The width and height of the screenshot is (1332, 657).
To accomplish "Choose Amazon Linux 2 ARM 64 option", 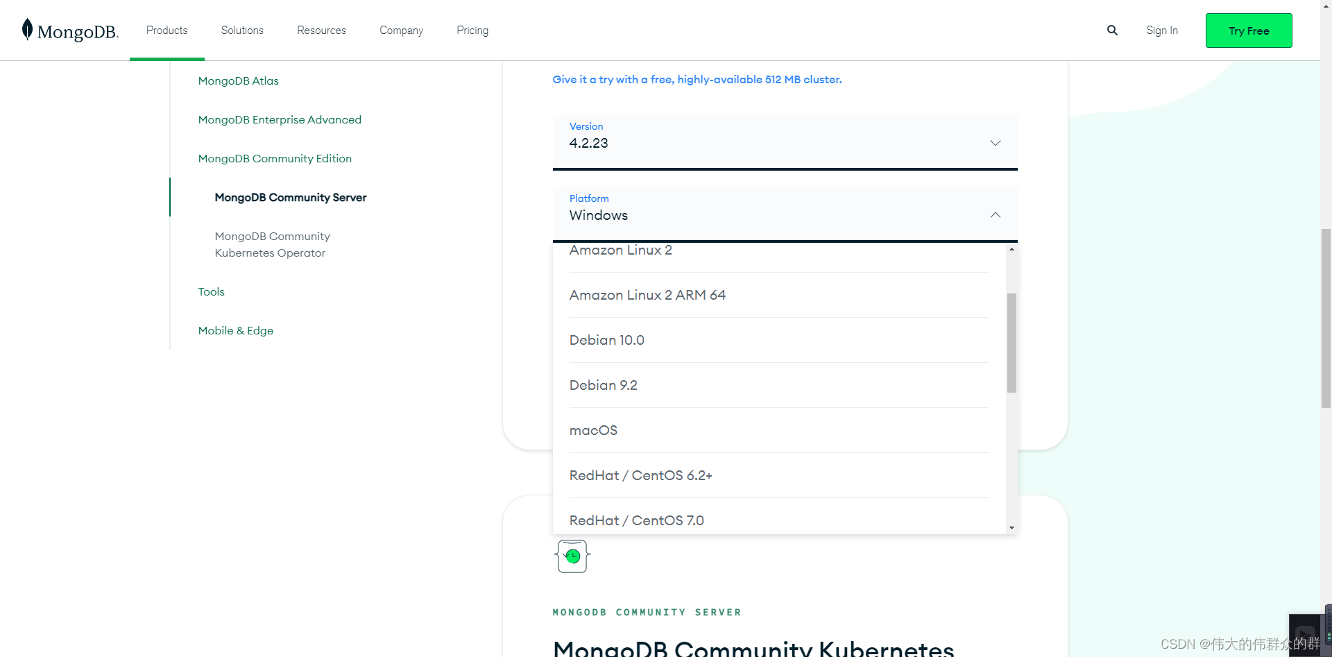I will (779, 295).
